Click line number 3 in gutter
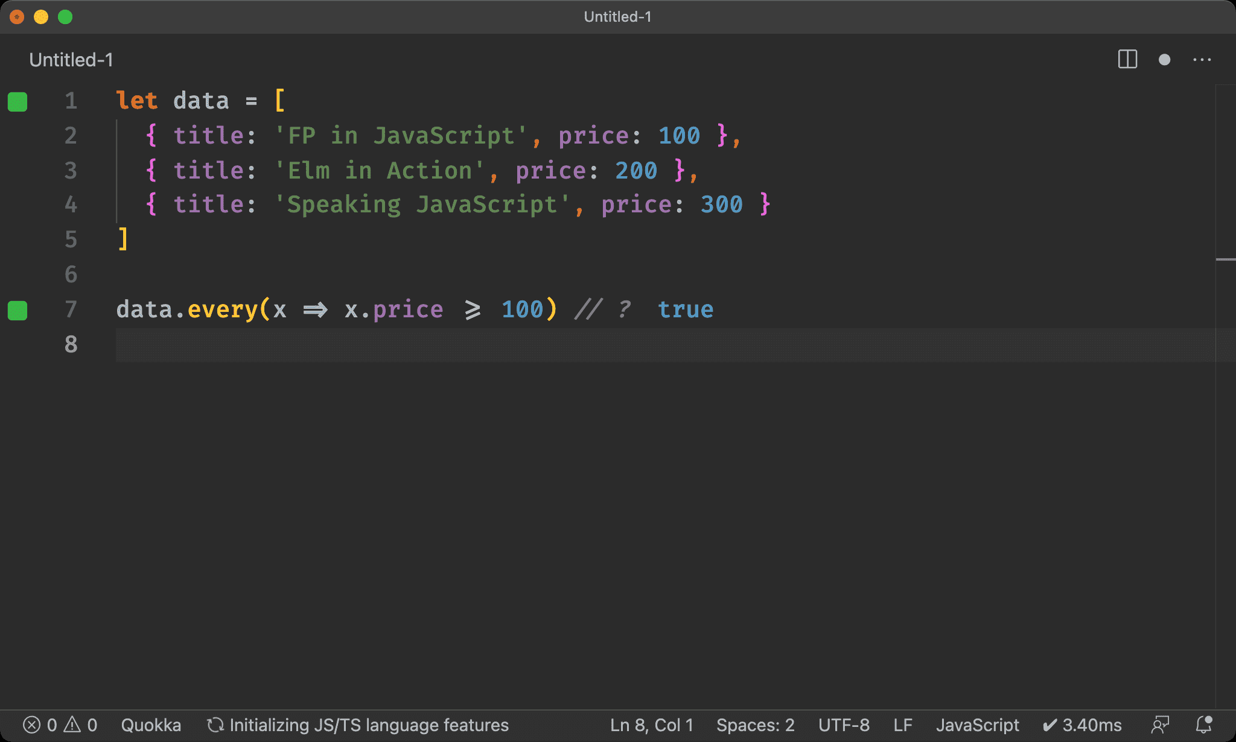Image resolution: width=1236 pixels, height=742 pixels. [71, 170]
